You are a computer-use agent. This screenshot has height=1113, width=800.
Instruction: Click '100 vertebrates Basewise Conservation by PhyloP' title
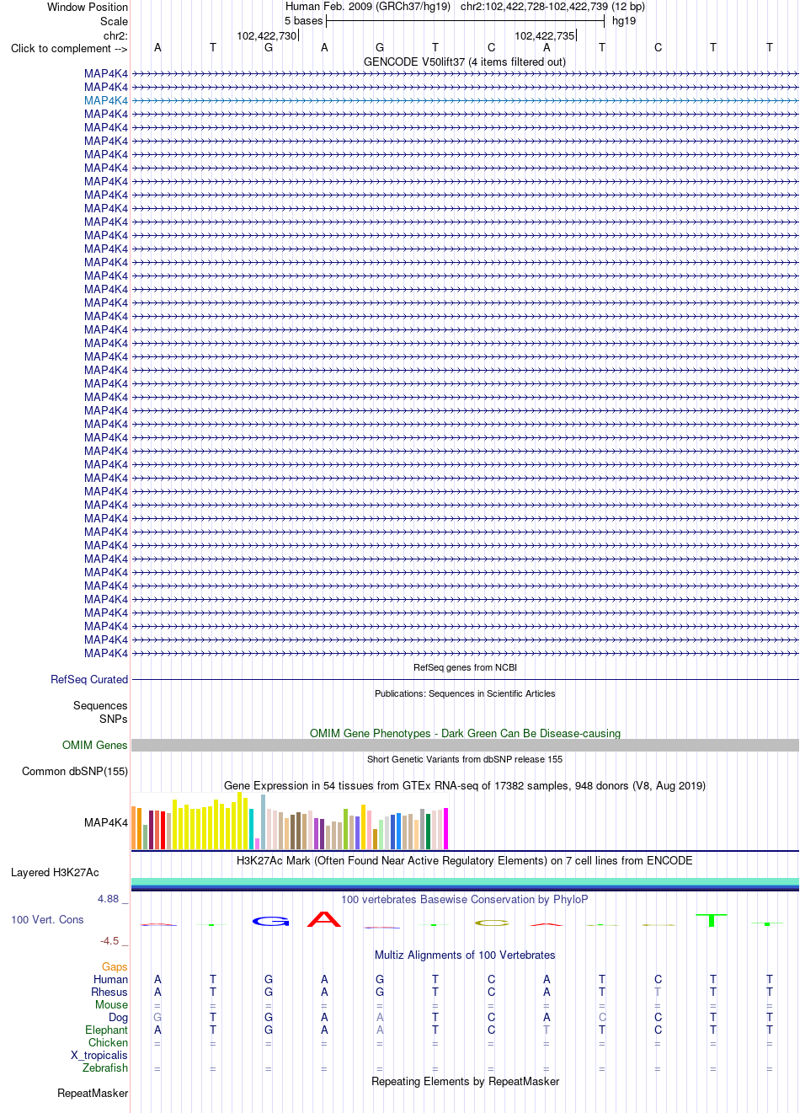pos(465,899)
